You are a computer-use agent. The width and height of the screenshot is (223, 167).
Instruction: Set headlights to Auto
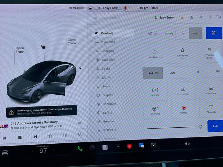pos(195,33)
